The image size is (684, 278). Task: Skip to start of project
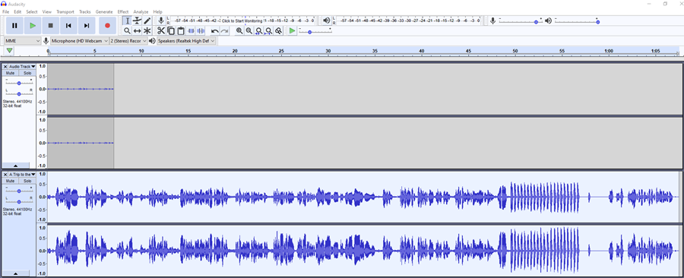click(68, 26)
